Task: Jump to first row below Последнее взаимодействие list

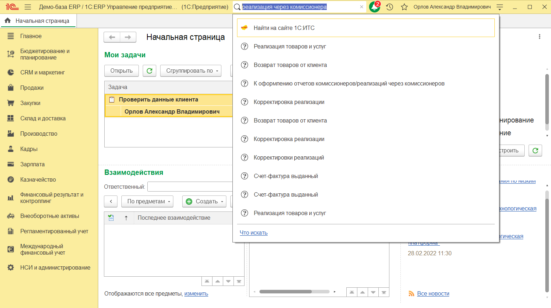Action: coord(207,281)
